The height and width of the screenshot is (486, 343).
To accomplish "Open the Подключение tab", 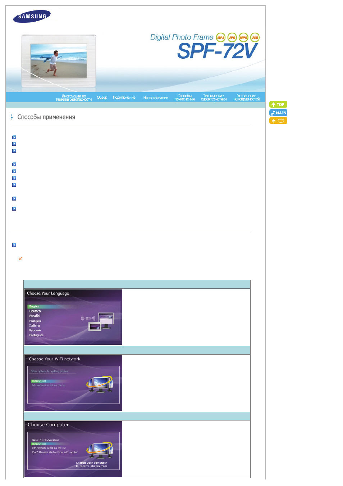I will 124,98.
